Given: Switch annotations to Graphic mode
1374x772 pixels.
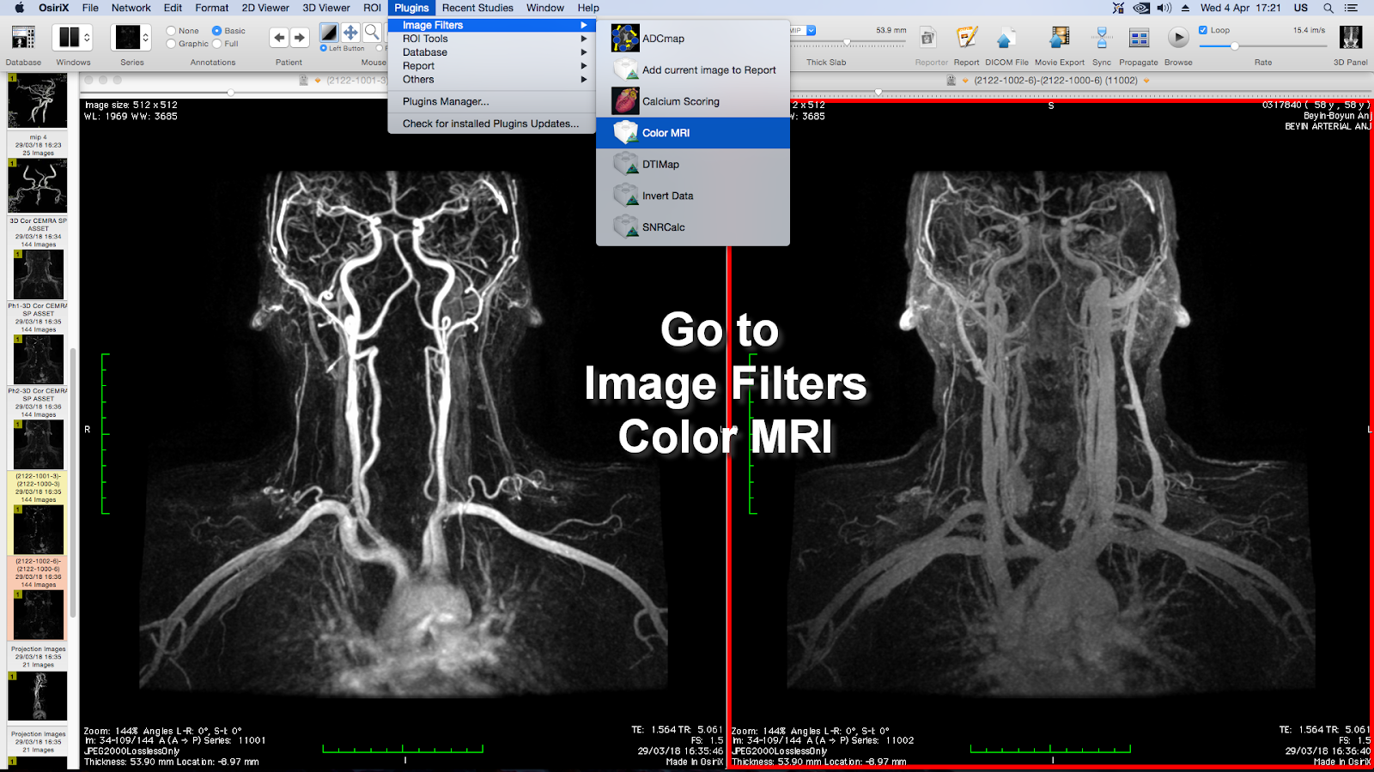Looking at the screenshot, I should [172, 43].
